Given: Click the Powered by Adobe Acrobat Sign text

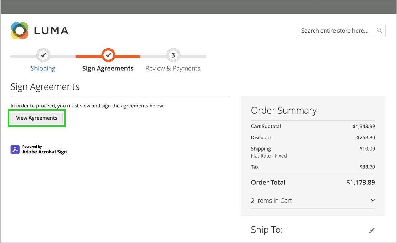Looking at the screenshot, I should tap(44, 149).
